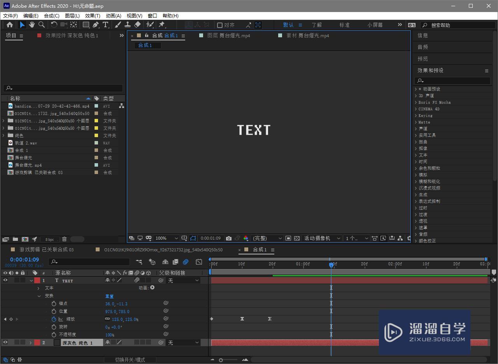Screen dimensions: 498x364
Task: Select the Clone Stamp tool
Action: click(127, 25)
